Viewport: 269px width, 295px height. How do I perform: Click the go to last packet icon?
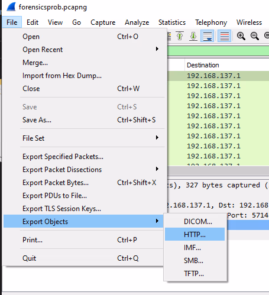click(193, 36)
